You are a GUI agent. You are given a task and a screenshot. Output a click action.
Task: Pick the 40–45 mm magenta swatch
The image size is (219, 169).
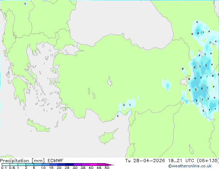pyautogui.click(x=94, y=165)
